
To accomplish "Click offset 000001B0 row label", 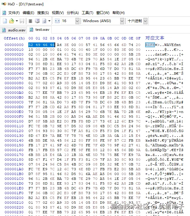I will [x=14, y=174].
